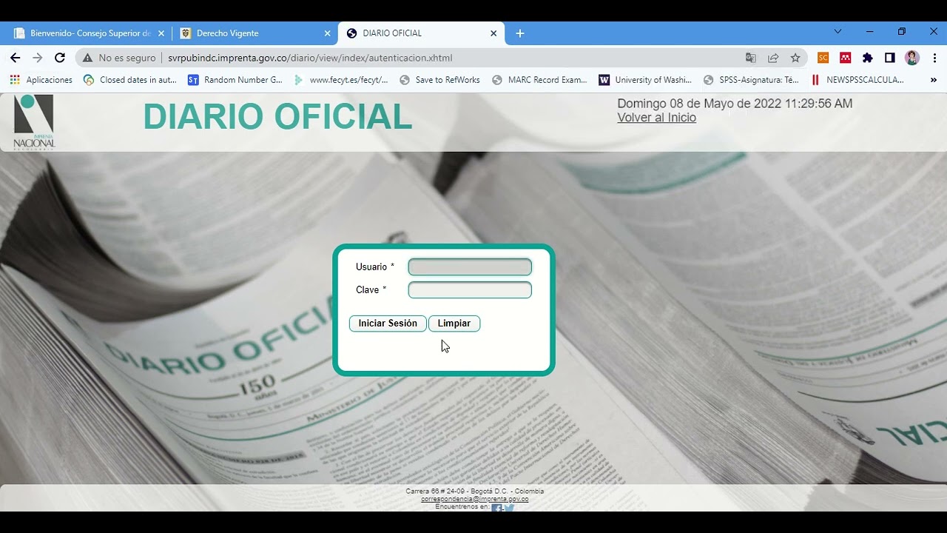Open the Chrome profile avatar
Viewport: 947px width, 533px height.
point(911,58)
